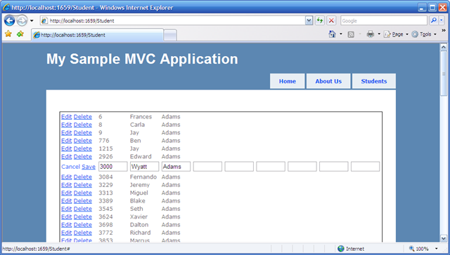Image resolution: width=450 pixels, height=255 pixels.
Task: Open the Home icon dropdown arrow
Action: [x=340, y=34]
